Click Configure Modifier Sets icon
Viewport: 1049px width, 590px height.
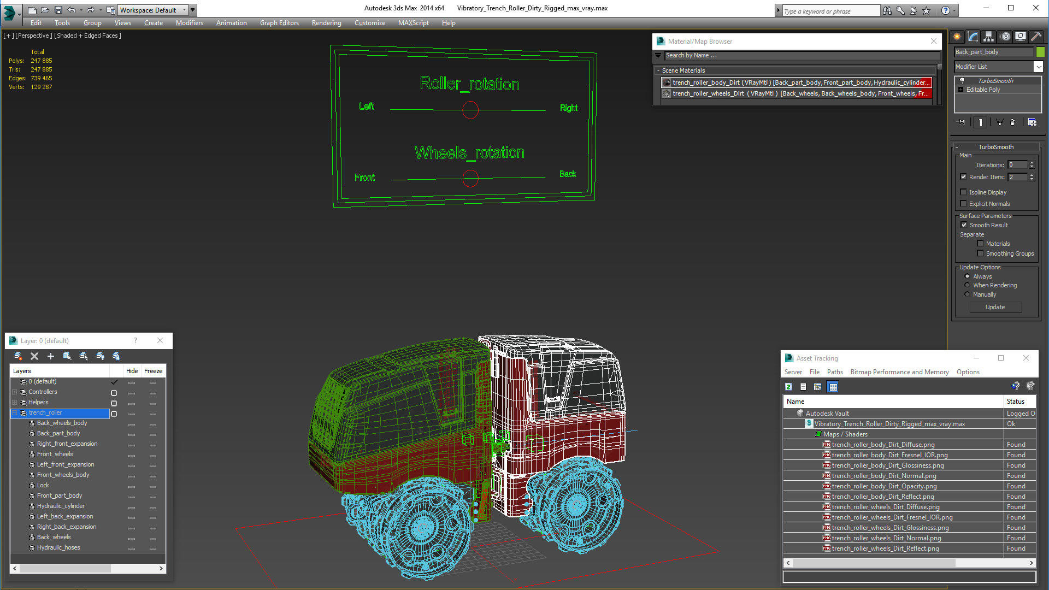(1032, 122)
